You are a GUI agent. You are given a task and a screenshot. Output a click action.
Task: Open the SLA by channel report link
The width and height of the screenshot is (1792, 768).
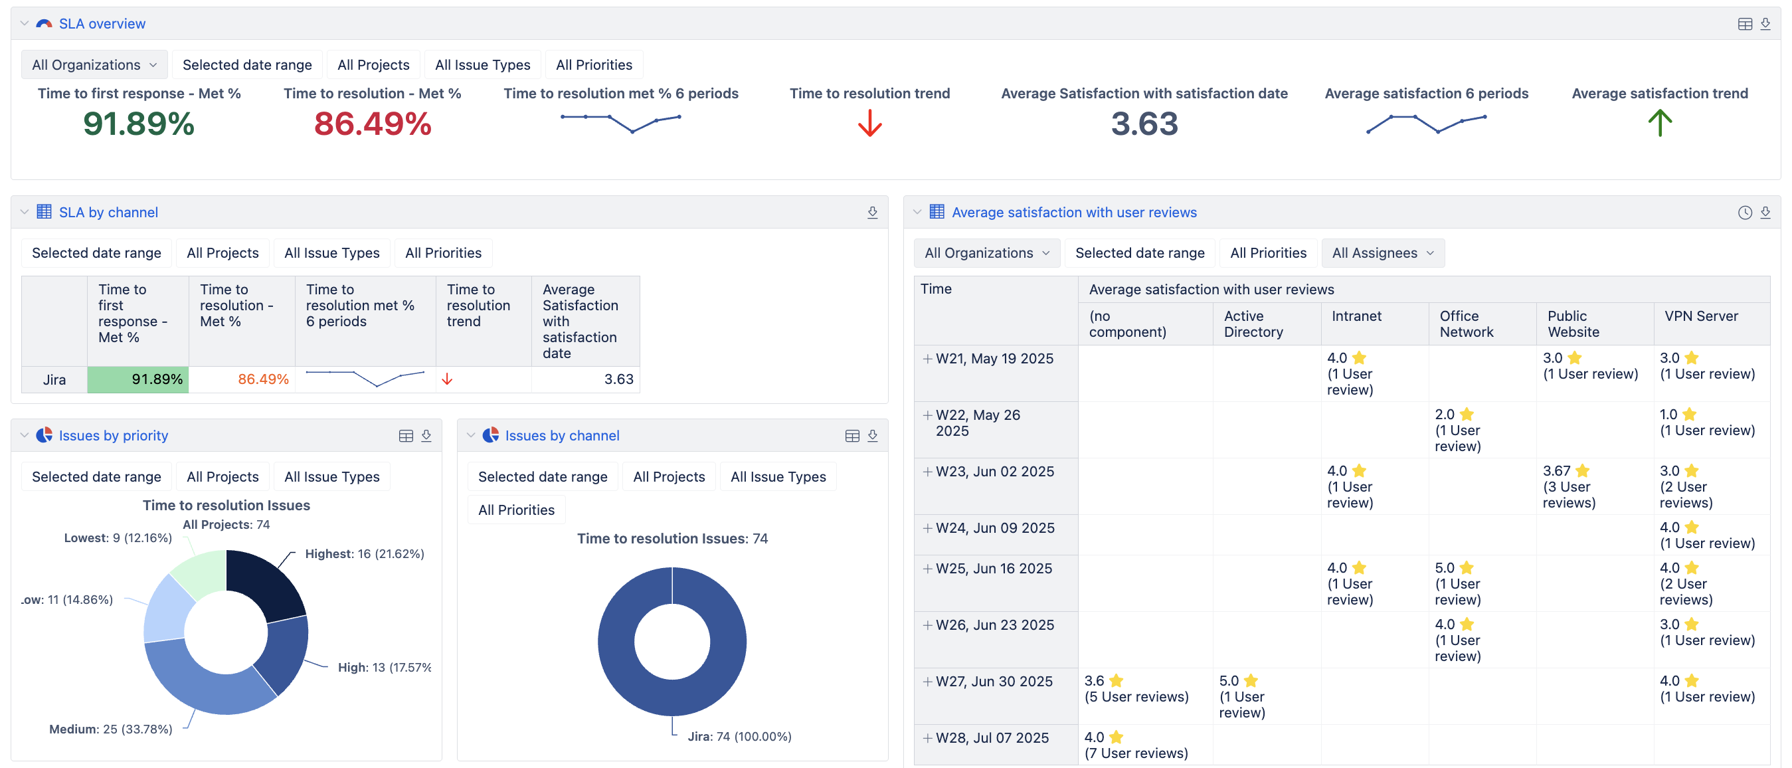coord(108,212)
